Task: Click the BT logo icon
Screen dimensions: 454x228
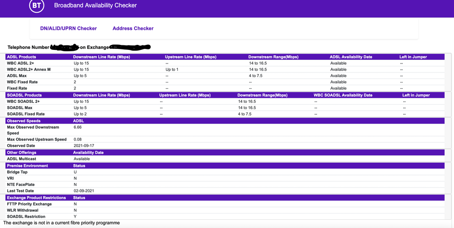Action: coord(37,5)
